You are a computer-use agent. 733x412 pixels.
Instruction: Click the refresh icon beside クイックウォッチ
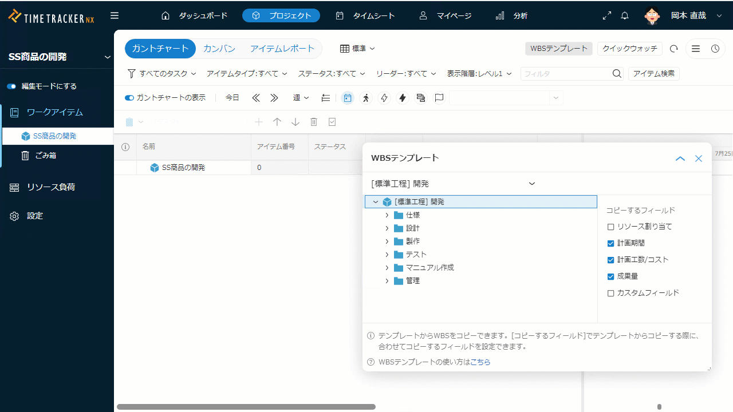click(674, 49)
